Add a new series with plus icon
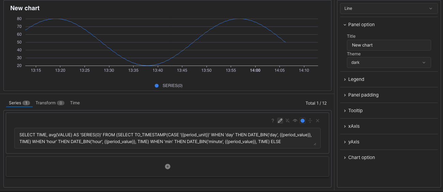The image size is (443, 192). (168, 167)
